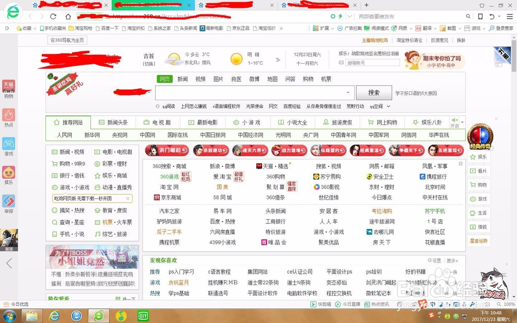Select 新闻 search tab

coord(183,79)
